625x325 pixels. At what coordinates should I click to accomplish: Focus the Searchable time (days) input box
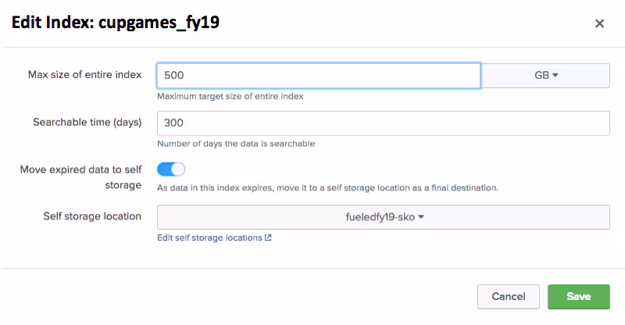[x=383, y=123]
